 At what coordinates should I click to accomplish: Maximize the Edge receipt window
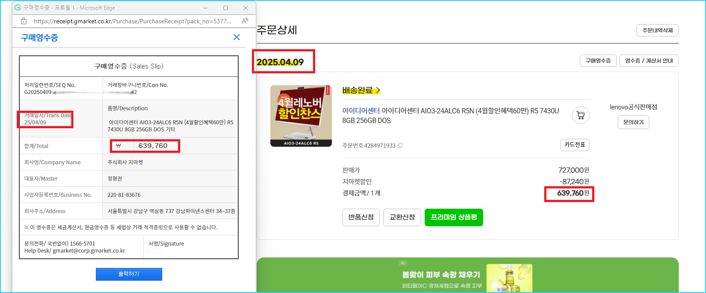coord(225,8)
